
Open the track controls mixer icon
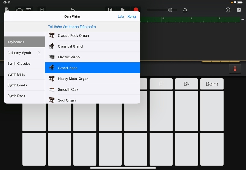point(42,10)
